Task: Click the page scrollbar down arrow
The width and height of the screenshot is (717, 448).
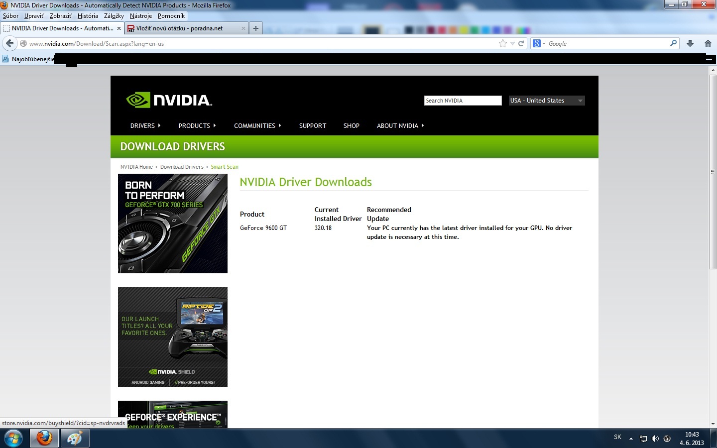Action: (x=713, y=424)
